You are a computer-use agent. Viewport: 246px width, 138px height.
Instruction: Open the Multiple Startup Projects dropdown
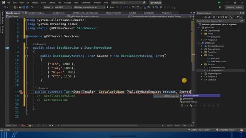click(x=89, y=7)
